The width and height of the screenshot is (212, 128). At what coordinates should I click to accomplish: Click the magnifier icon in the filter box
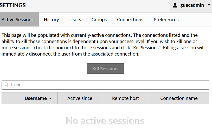click(x=7, y=85)
